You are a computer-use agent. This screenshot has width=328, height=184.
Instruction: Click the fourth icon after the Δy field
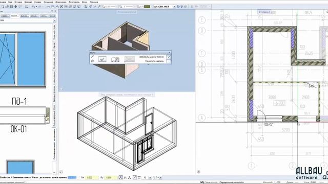click(134, 177)
